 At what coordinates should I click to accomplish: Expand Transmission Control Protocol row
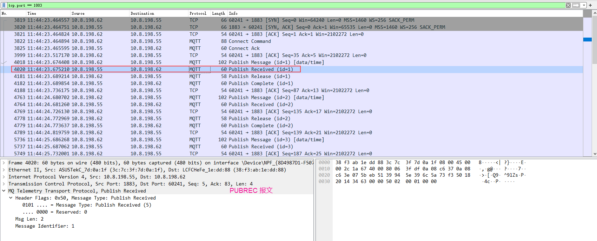[4, 184]
